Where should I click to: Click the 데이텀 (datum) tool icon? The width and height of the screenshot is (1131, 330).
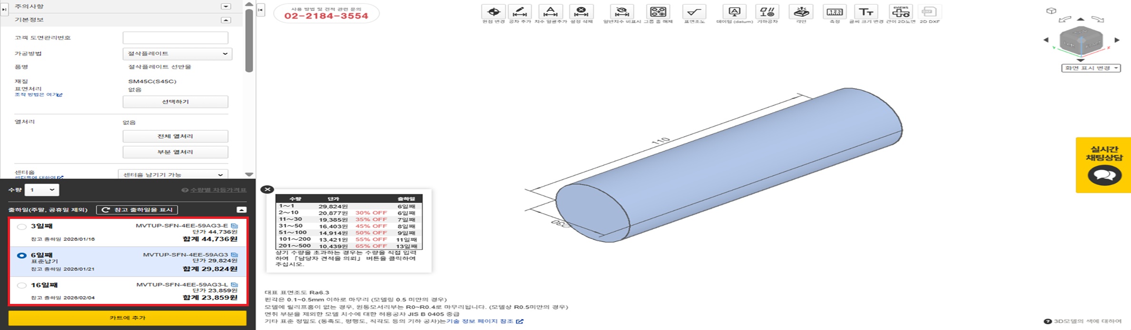tap(734, 12)
